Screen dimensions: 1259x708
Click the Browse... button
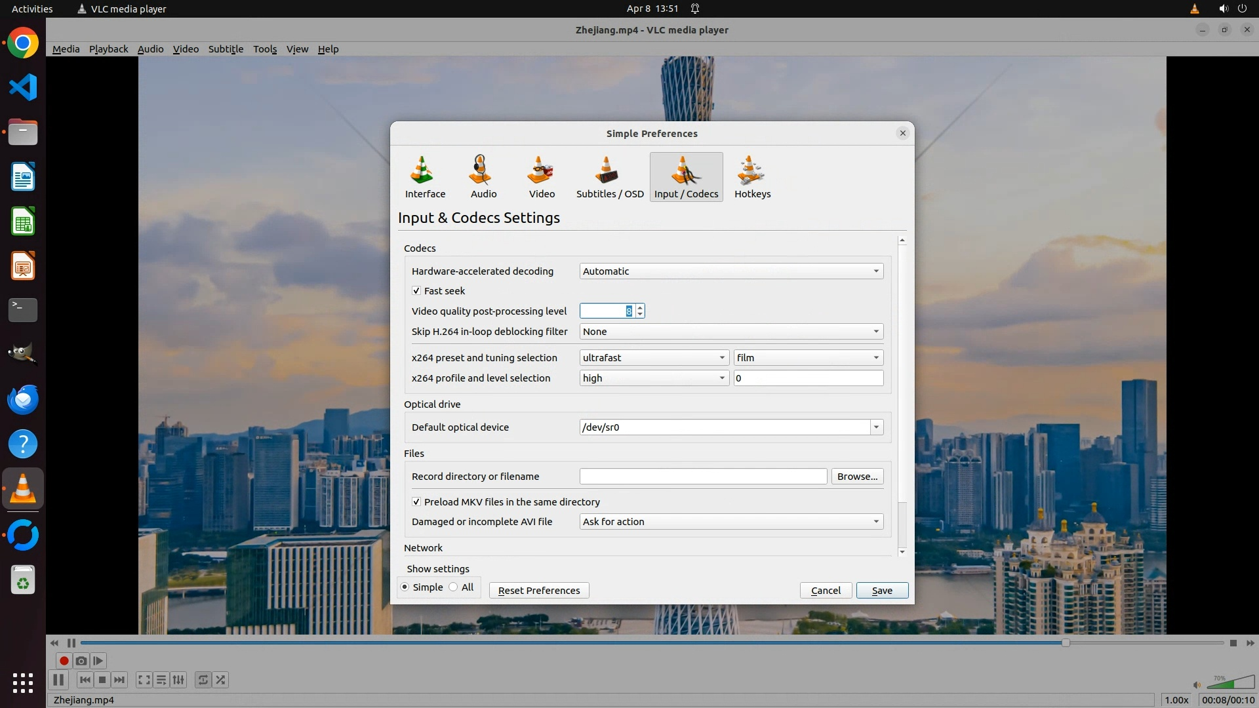pos(856,476)
